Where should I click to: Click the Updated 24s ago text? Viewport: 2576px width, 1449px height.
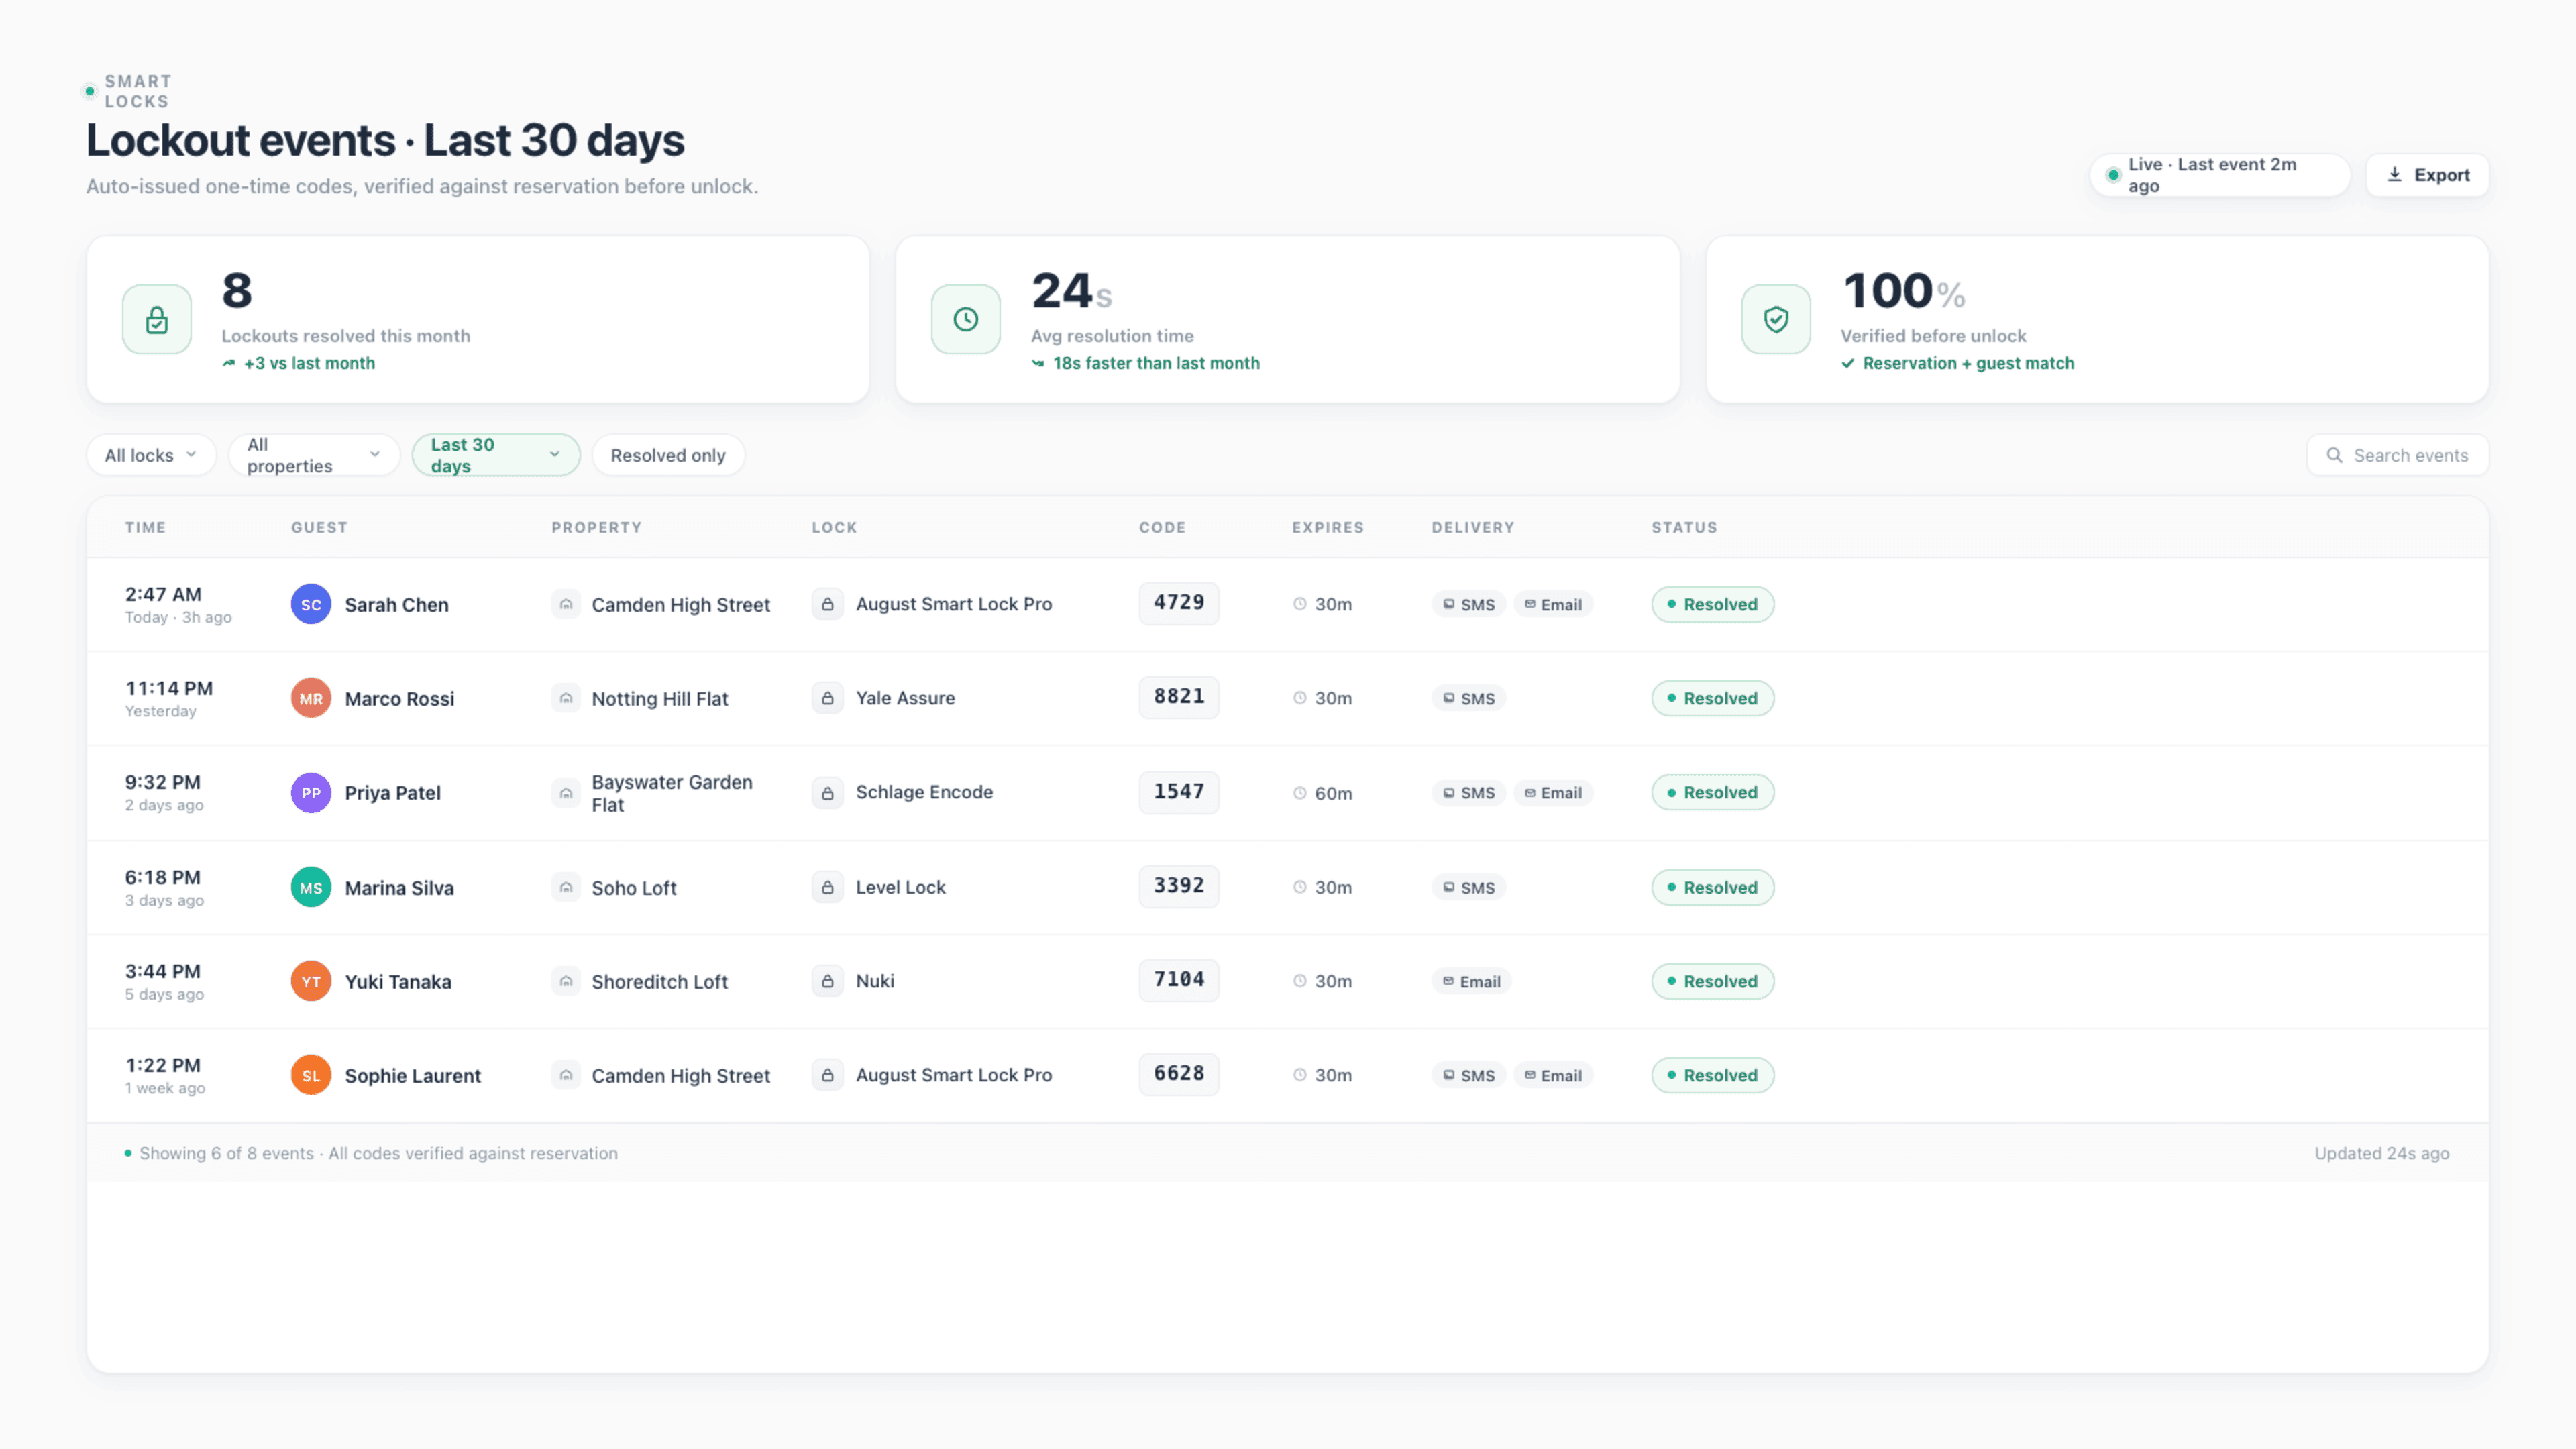point(2382,1153)
